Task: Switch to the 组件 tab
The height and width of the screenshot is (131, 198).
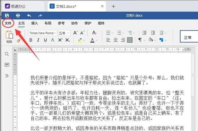Action: click(101, 23)
